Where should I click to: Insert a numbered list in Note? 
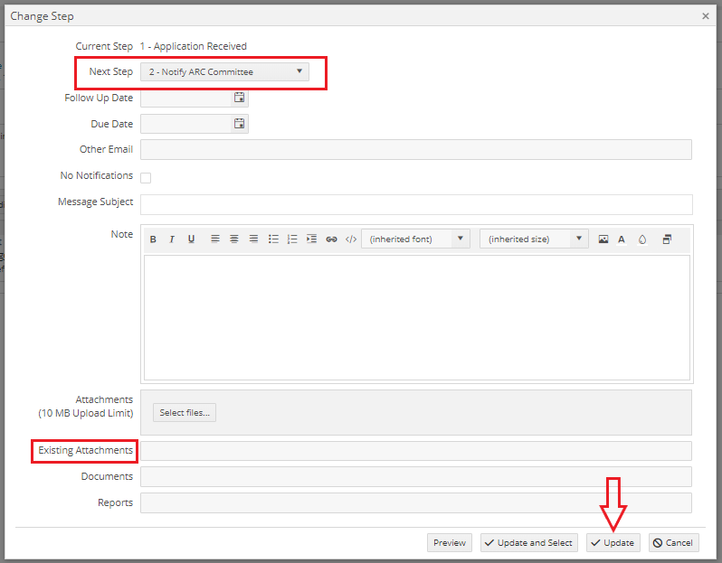(292, 239)
